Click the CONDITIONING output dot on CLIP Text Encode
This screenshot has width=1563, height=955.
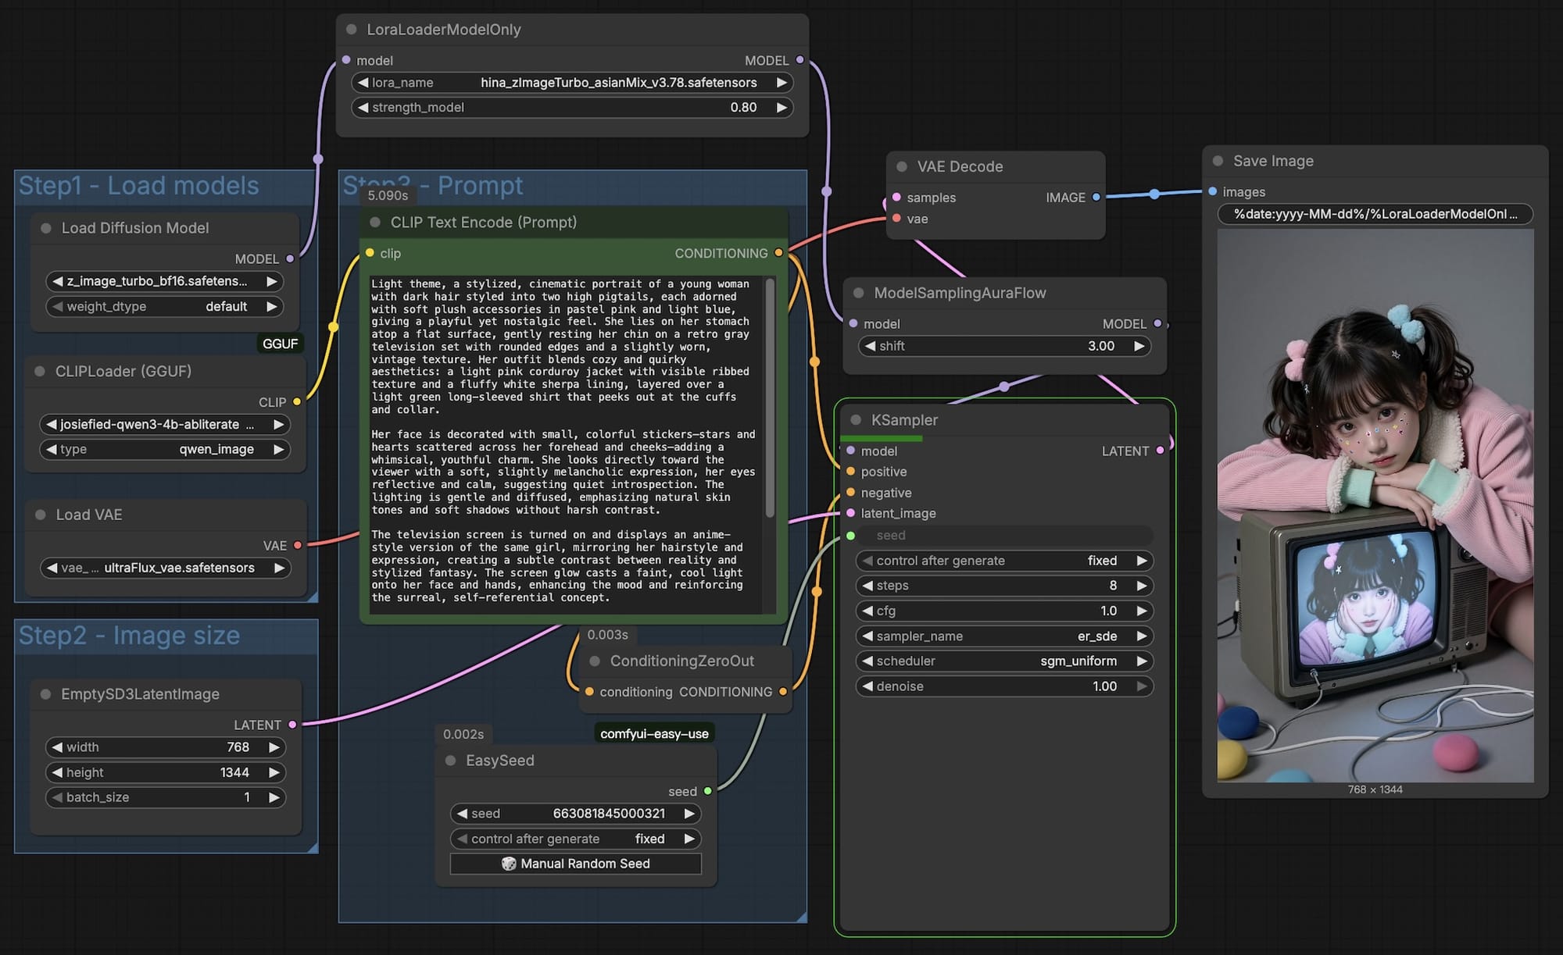778,253
